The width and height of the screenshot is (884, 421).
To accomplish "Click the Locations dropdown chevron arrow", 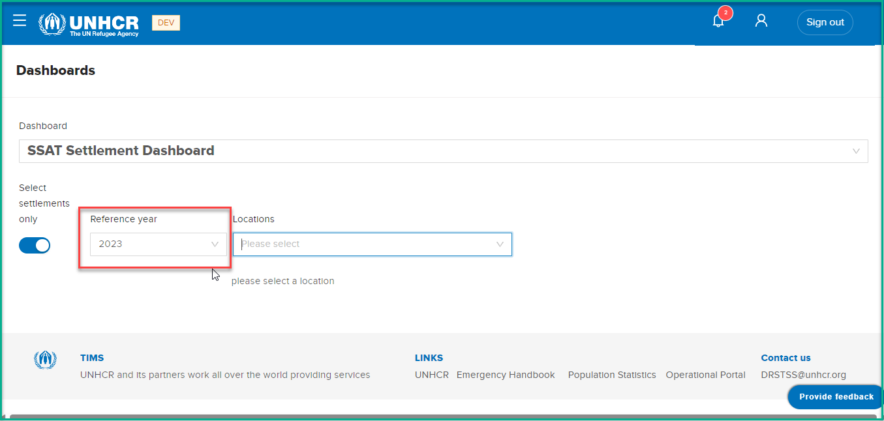I will point(500,244).
